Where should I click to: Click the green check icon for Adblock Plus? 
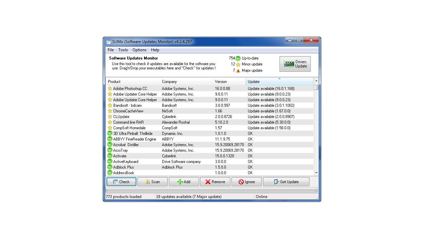tap(110, 167)
